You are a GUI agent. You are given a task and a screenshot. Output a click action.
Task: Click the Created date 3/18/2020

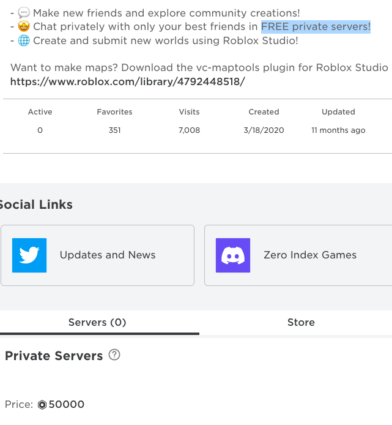click(x=264, y=130)
